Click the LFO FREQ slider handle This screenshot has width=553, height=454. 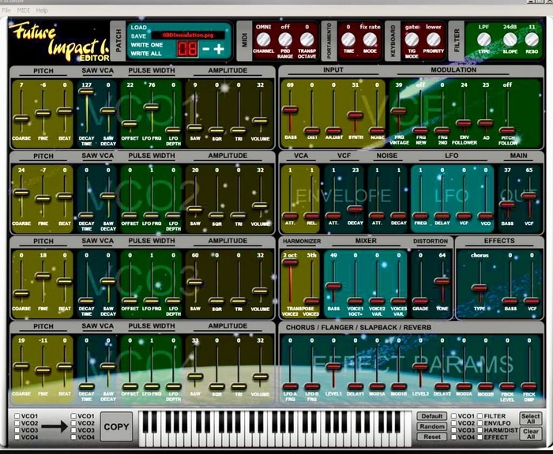420,216
